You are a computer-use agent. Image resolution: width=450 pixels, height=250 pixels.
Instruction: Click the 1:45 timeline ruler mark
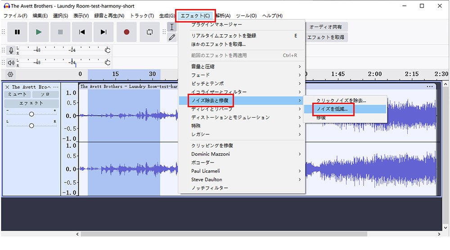point(338,74)
